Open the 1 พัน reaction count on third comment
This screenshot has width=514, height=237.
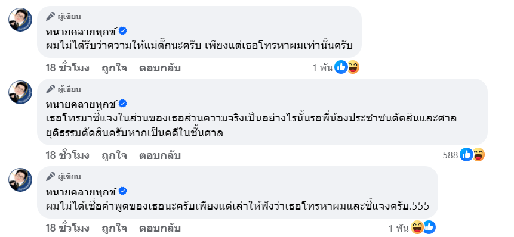399,228
